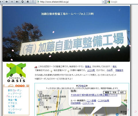Zoom in the map with plus button
The image size is (138, 116).
41,101
